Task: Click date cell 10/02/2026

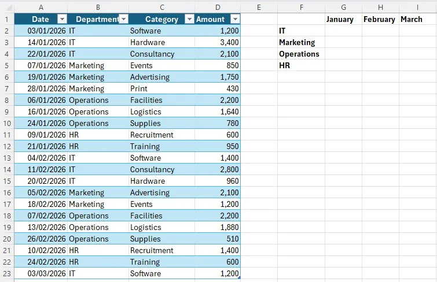Action: click(x=41, y=250)
